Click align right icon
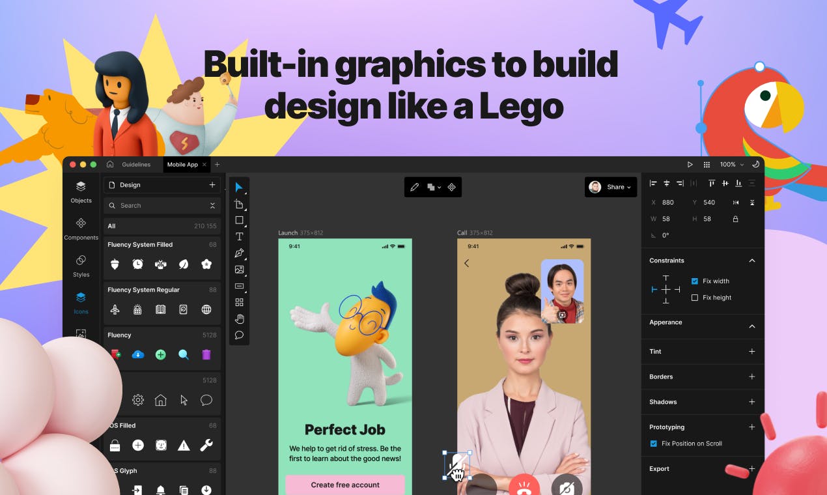Image resolution: width=827 pixels, height=495 pixels. (x=680, y=184)
